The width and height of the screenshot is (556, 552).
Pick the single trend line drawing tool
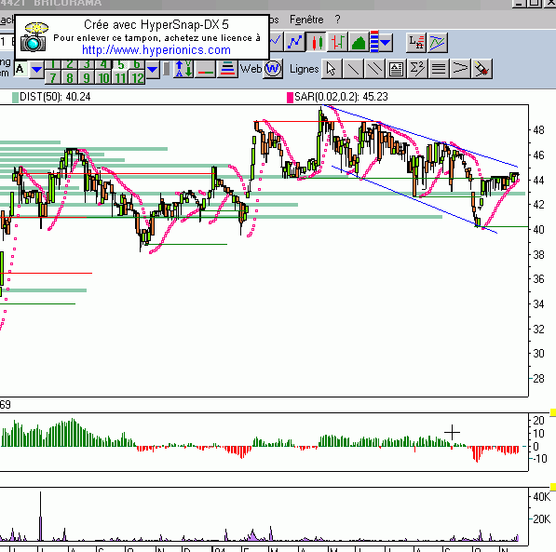[x=353, y=69]
